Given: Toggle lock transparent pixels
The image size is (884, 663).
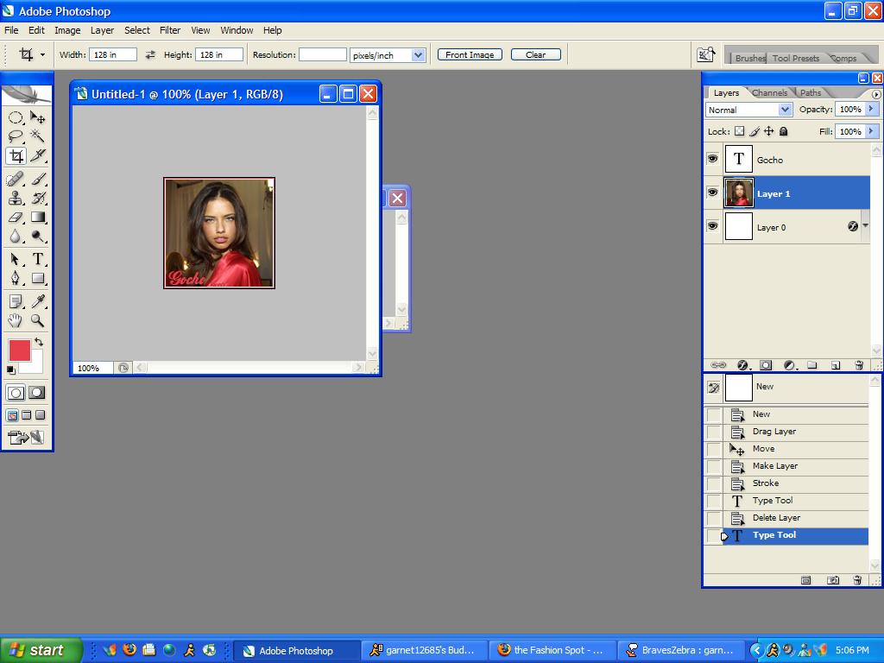Looking at the screenshot, I should (739, 131).
